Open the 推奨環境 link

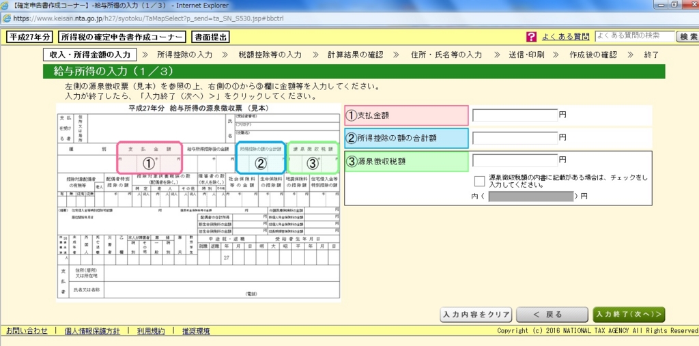click(x=196, y=331)
